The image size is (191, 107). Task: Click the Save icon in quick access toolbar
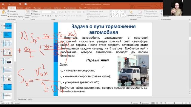point(3,4)
